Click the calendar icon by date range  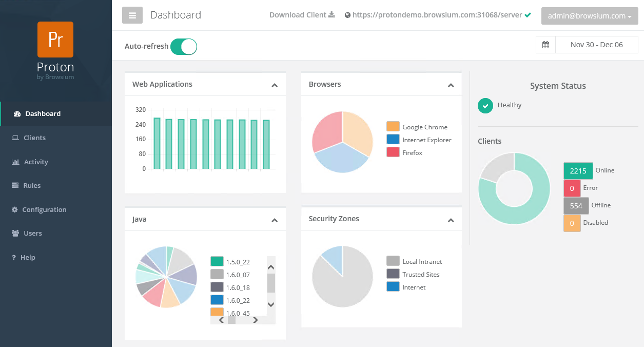coord(545,45)
